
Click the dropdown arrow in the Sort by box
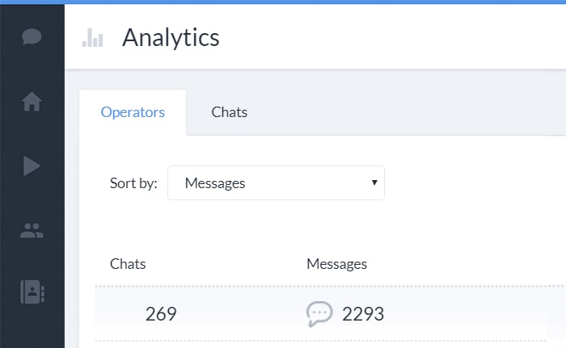(x=374, y=182)
